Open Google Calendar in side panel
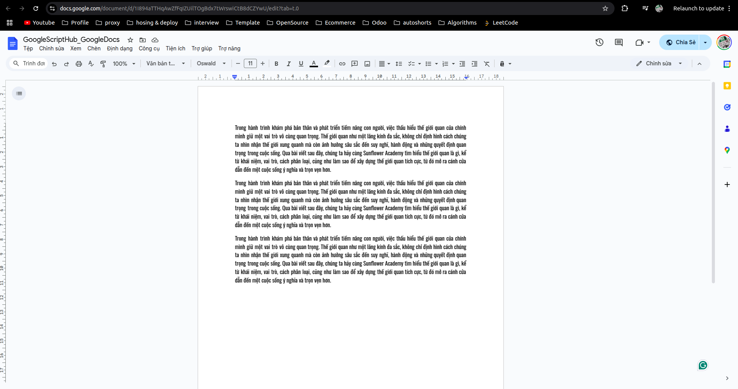This screenshot has height=389, width=738. point(727,64)
